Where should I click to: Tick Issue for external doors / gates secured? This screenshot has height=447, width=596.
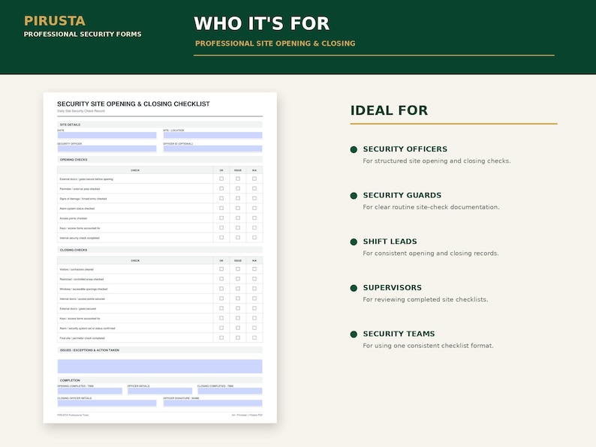(x=238, y=308)
